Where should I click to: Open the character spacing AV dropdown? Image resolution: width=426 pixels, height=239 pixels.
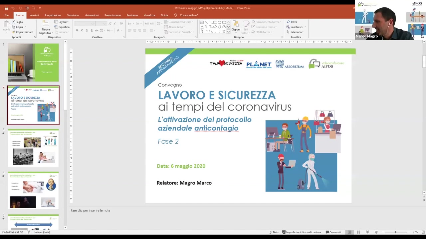pyautogui.click(x=102, y=31)
